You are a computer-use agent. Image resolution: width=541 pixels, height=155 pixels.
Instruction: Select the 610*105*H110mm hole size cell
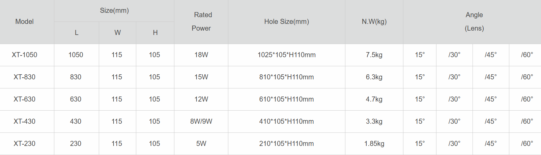coord(287,99)
